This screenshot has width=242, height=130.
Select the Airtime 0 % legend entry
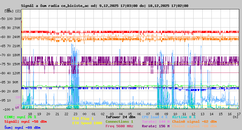[x=184, y=117]
